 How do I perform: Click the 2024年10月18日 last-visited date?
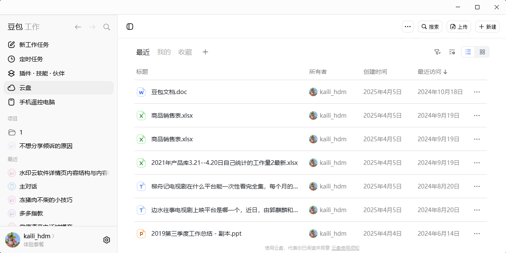click(440, 92)
